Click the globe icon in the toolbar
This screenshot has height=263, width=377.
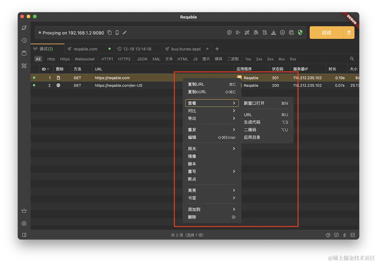point(291,33)
